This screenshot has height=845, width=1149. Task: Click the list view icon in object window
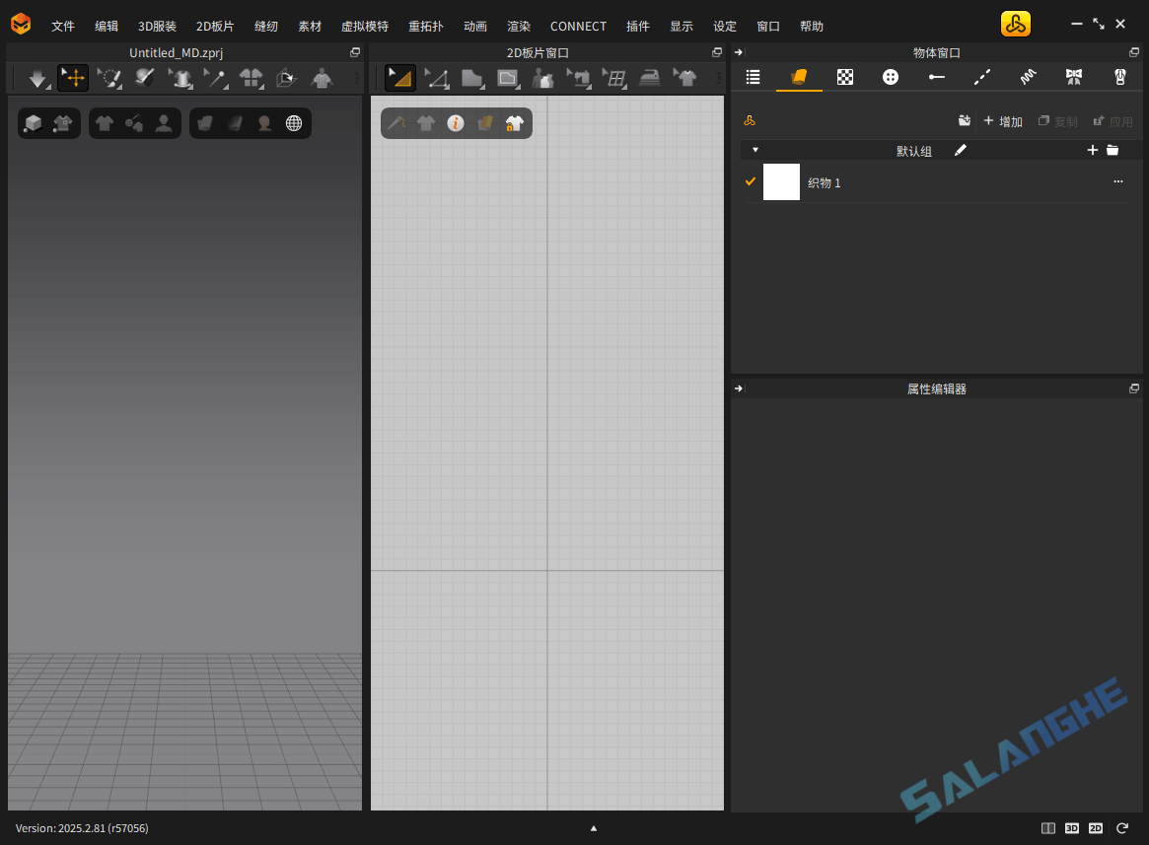(x=753, y=77)
